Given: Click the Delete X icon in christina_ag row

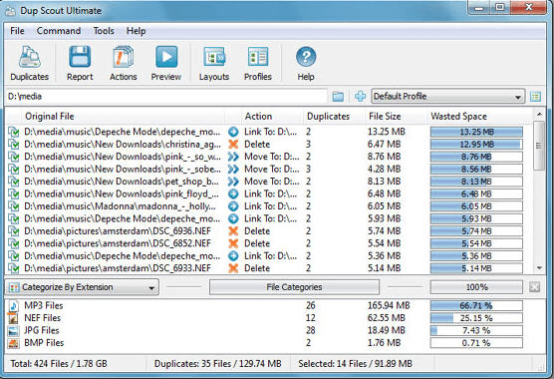Looking at the screenshot, I should point(233,145).
